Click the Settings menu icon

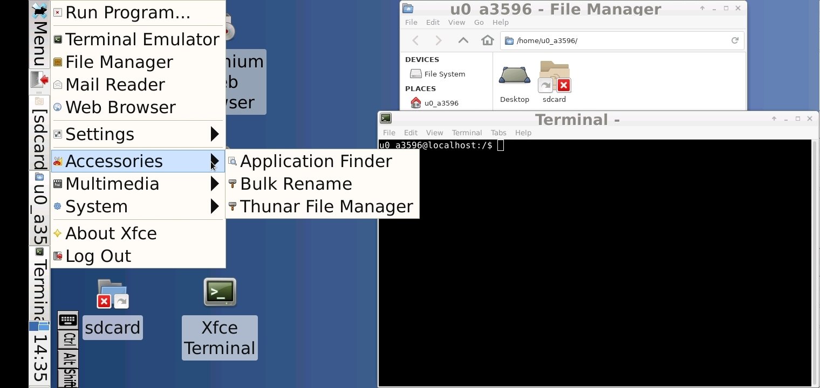pyautogui.click(x=58, y=134)
